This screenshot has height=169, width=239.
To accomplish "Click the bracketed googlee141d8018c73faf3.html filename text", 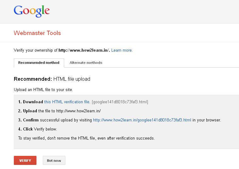I will point(120,102).
